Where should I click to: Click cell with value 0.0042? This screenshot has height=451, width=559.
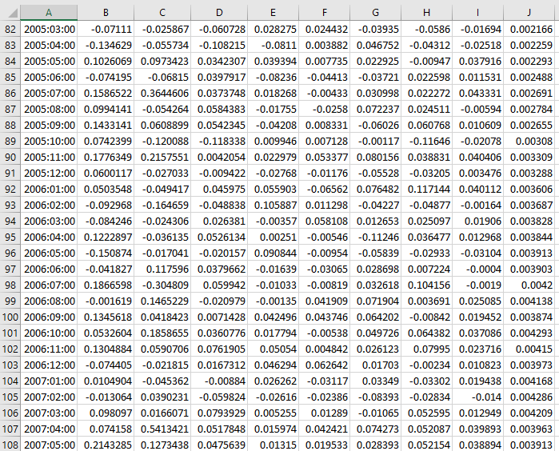pyautogui.click(x=529, y=285)
